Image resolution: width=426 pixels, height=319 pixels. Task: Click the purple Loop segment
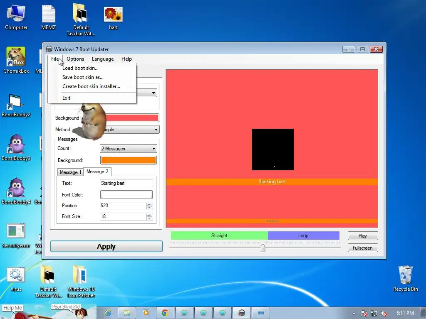tap(303, 236)
